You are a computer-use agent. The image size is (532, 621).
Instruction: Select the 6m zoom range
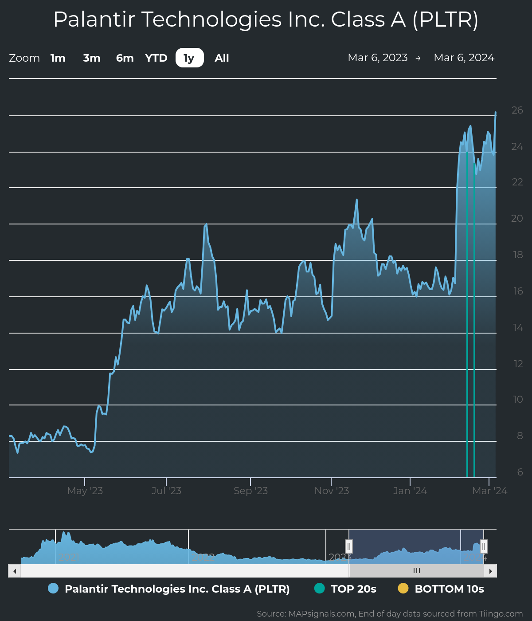(x=125, y=58)
